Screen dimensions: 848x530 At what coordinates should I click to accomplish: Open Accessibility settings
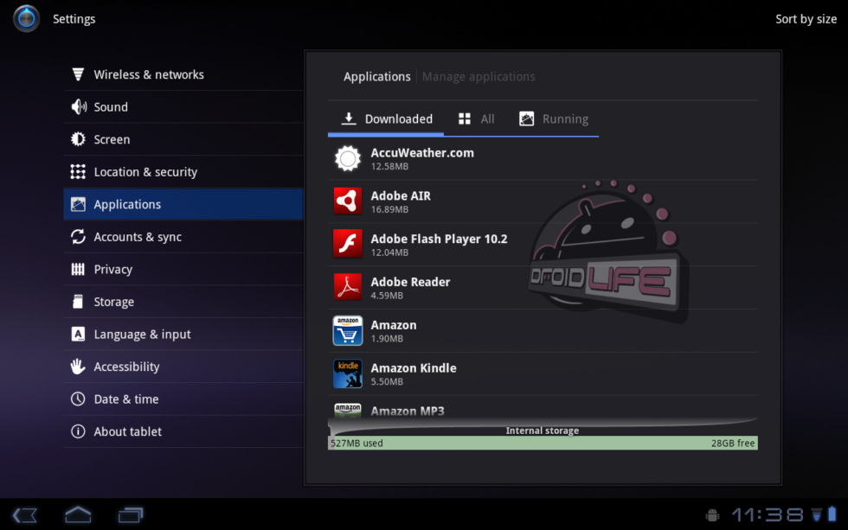tap(183, 367)
